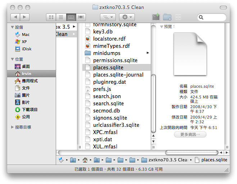Select the mimeTypes.rdf file
Image resolution: width=237 pixels, height=184 pixels.
click(x=117, y=46)
